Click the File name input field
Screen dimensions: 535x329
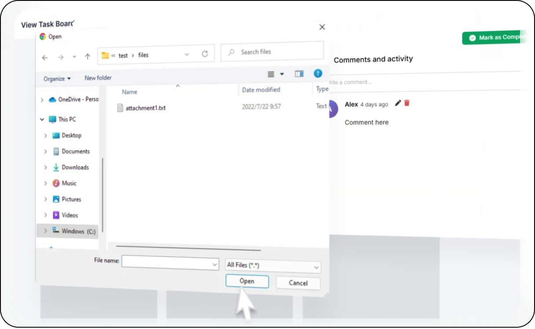click(x=166, y=262)
